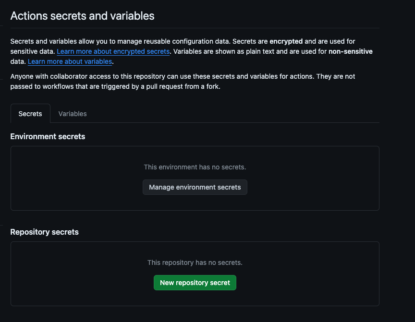Follow the "Learn more about variables" link
Image resolution: width=415 pixels, height=322 pixels.
[x=70, y=61]
